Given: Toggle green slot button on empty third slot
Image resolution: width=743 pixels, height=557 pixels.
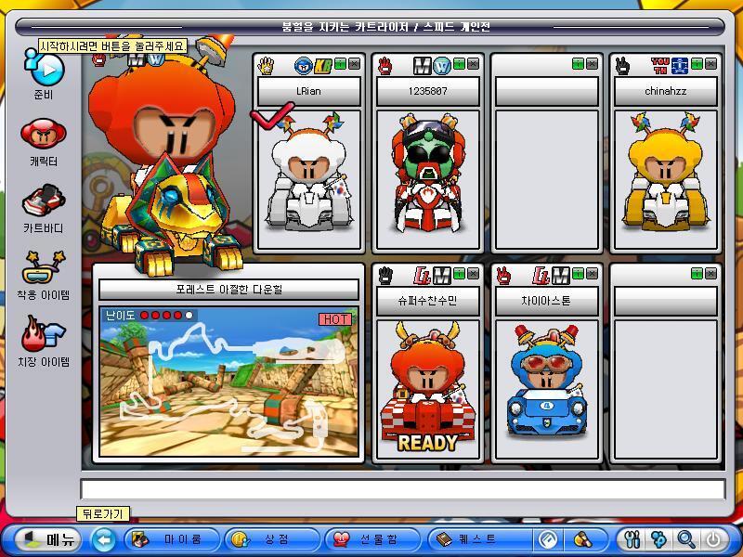Looking at the screenshot, I should click(x=579, y=64).
